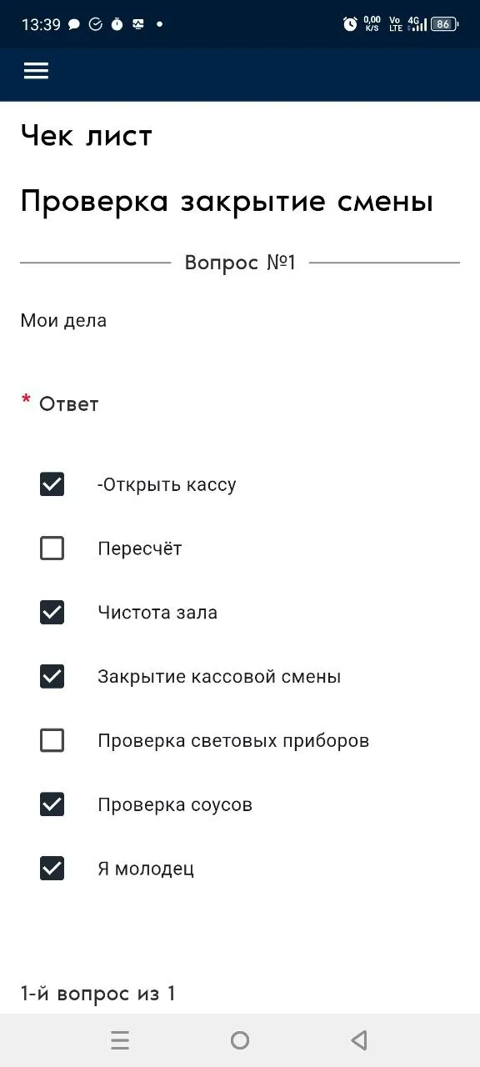Tap the Android home circle button

point(240,1040)
